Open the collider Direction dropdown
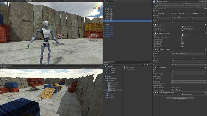207x116 pixels. point(189,65)
